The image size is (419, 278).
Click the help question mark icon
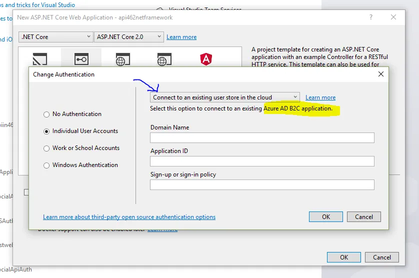click(x=371, y=17)
